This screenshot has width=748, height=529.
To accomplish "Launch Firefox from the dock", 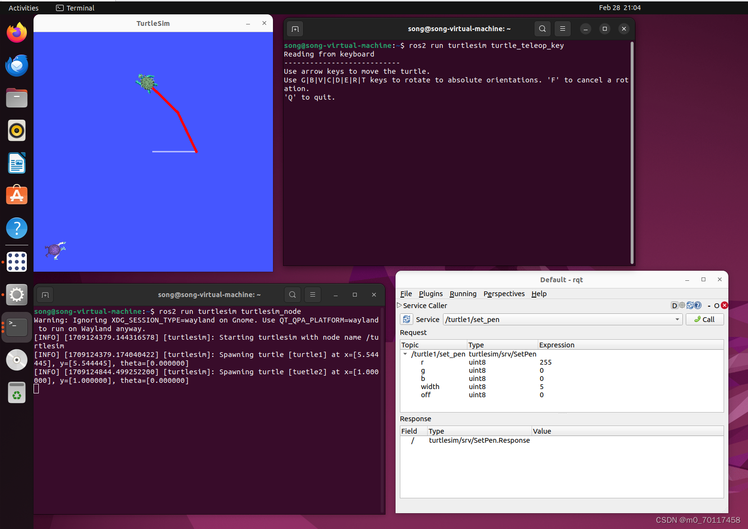I will [16, 32].
